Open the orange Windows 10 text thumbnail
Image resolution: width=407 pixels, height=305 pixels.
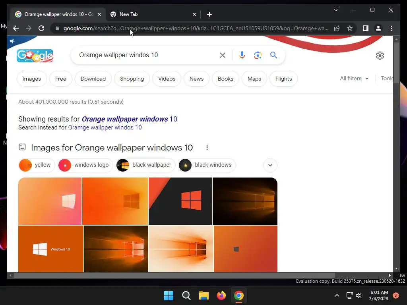coord(51,249)
